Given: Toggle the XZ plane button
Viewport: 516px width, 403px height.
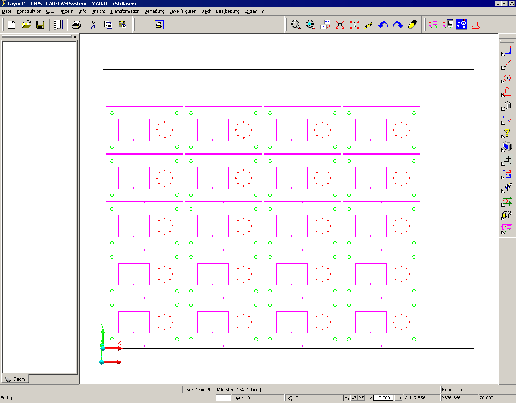Looking at the screenshot, I should 354,398.
